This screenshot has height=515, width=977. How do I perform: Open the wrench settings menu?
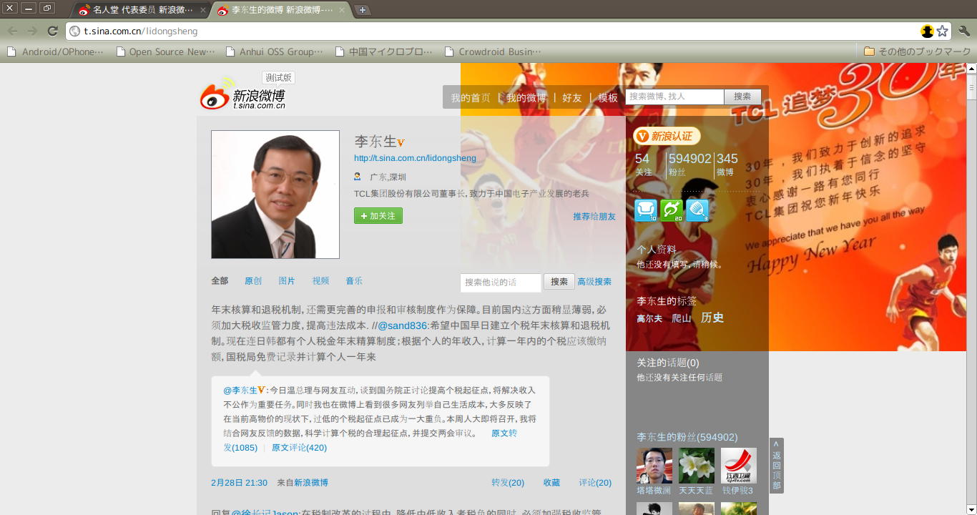[x=964, y=31]
